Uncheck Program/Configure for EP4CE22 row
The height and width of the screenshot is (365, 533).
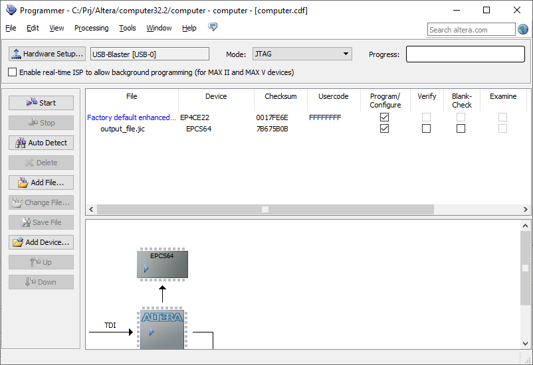pyautogui.click(x=384, y=117)
